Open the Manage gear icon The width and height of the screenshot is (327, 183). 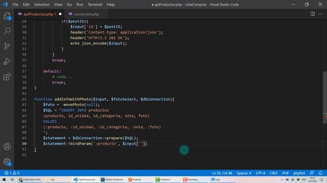tap(7, 162)
